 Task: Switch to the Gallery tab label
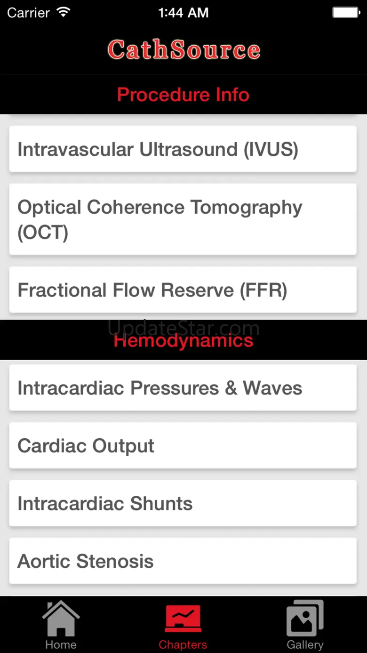tap(305, 645)
